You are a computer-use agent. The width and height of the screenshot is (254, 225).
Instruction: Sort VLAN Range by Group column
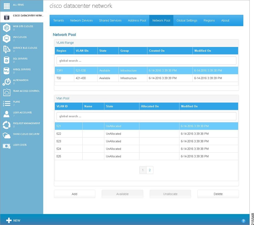pos(133,51)
